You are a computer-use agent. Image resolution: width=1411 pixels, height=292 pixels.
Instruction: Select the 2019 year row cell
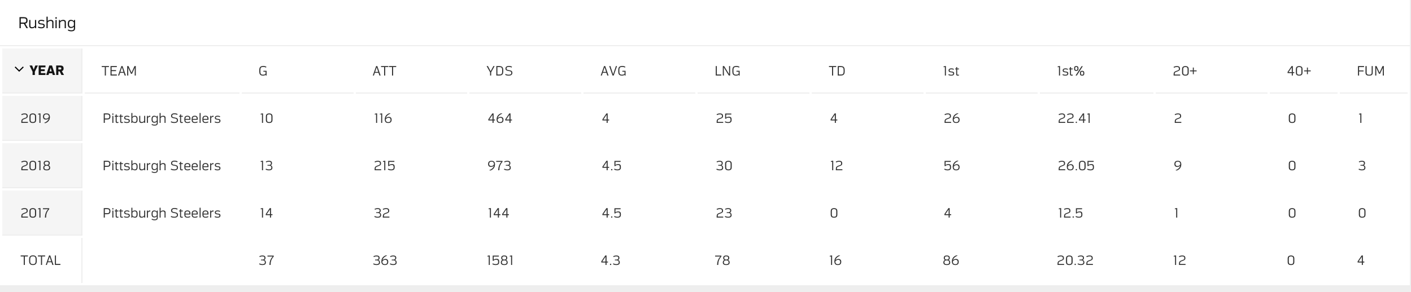(x=36, y=118)
